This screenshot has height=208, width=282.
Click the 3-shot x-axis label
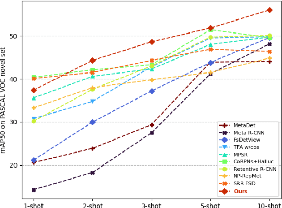click(151, 205)
